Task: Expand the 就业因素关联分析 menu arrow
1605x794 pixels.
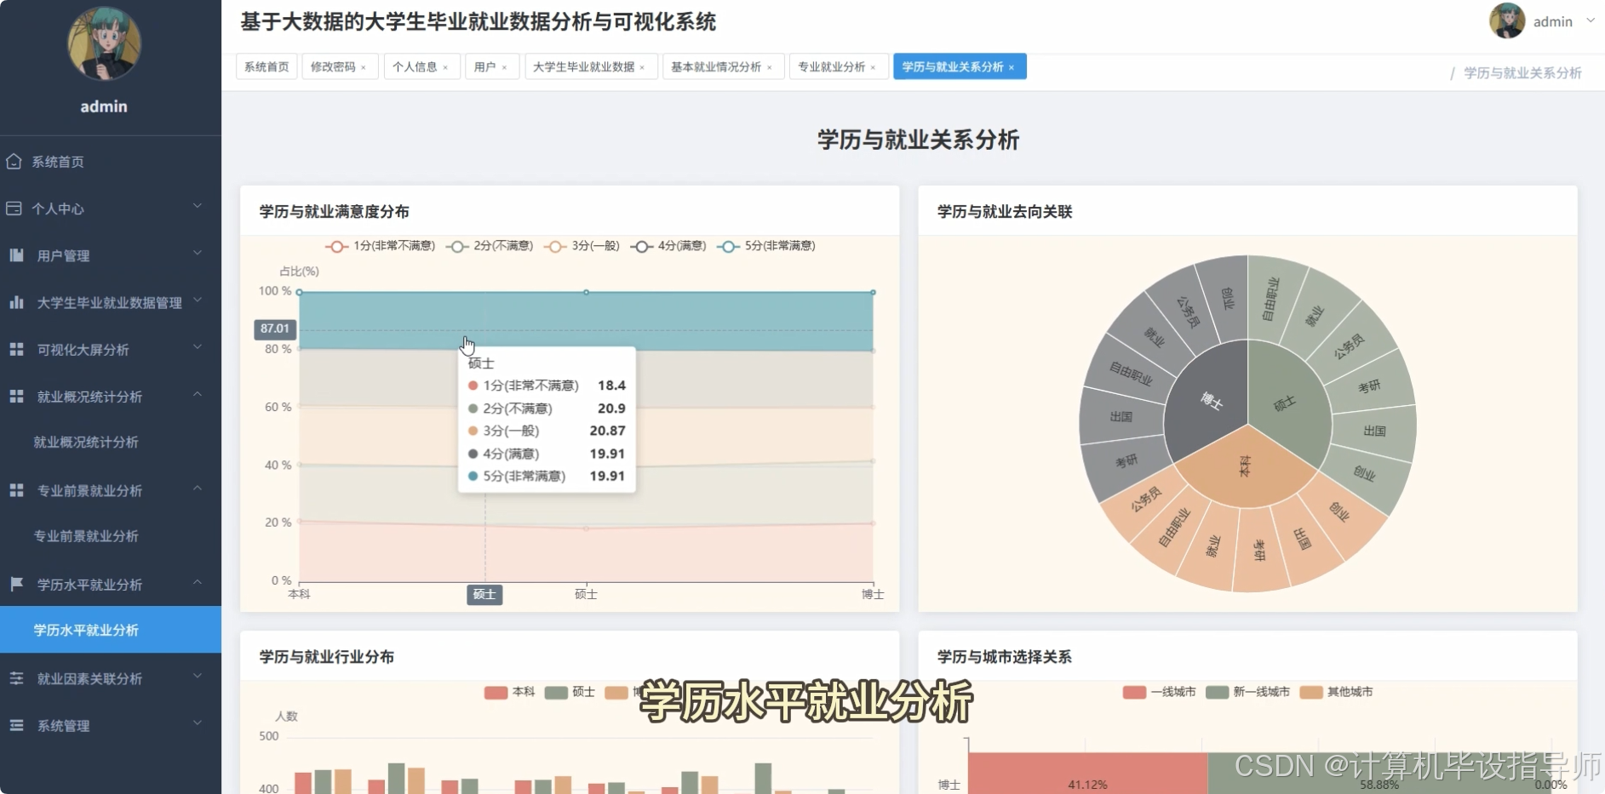Action: pos(198,678)
